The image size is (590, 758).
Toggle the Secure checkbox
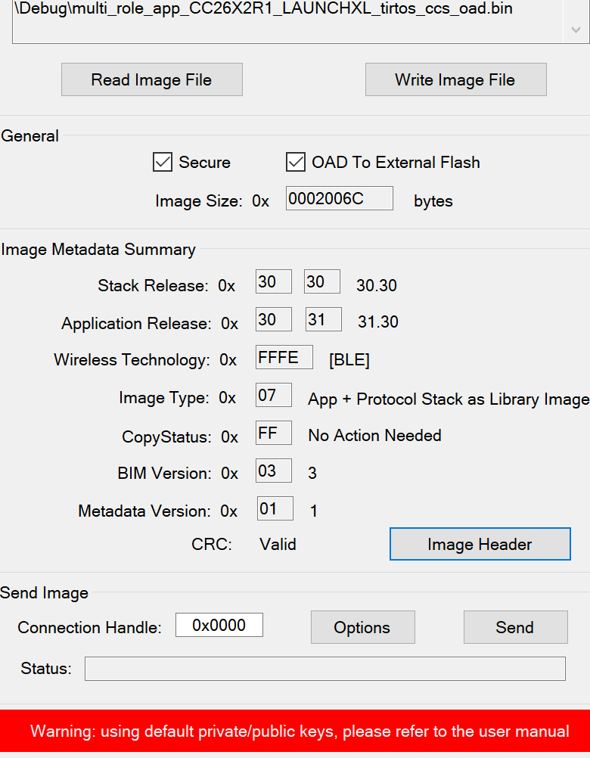(163, 162)
